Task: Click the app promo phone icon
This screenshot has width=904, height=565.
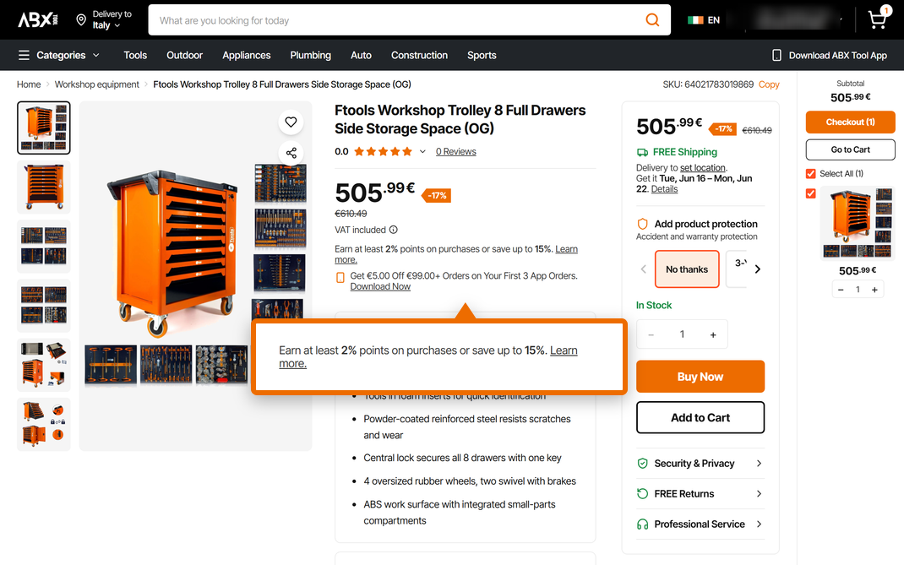Action: pos(340,277)
